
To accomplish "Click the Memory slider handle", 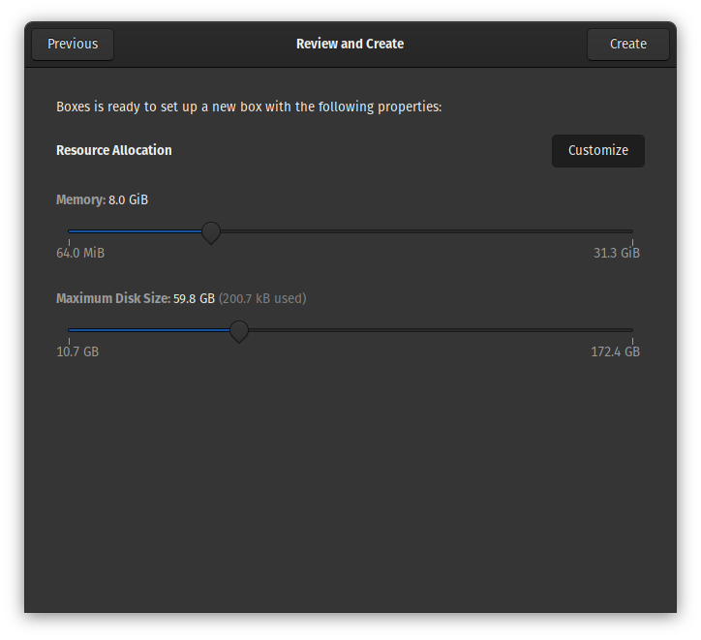I will click(x=210, y=232).
